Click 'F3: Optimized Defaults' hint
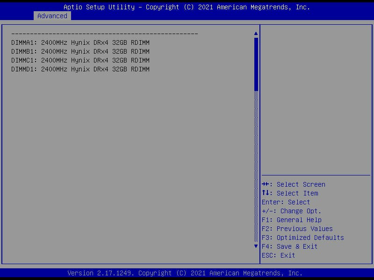The image size is (374, 280). [x=302, y=238]
